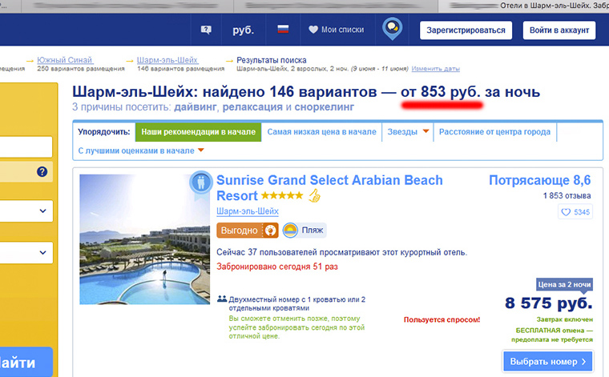The width and height of the screenshot is (609, 377).
Task: Open the chat map pin icon
Action: (x=393, y=28)
